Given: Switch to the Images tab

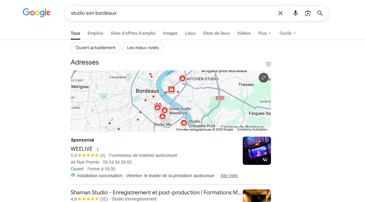Looking at the screenshot, I should 170,33.
